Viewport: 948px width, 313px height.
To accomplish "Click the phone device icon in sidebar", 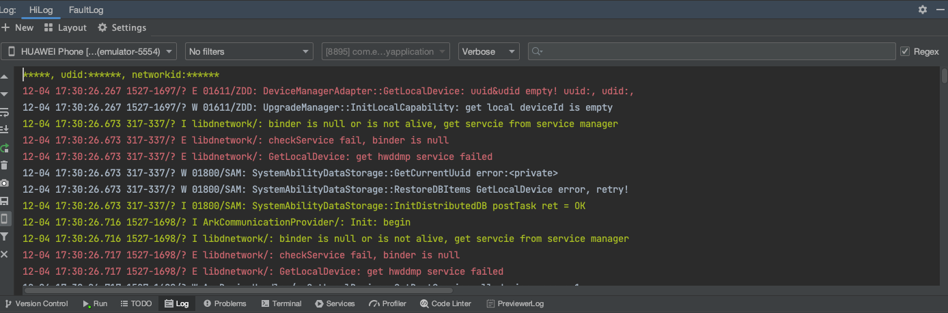I will click(x=5, y=219).
